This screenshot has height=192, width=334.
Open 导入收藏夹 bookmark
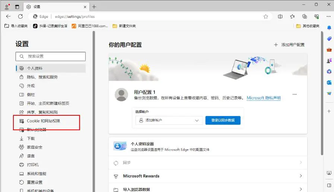[x=16, y=26]
